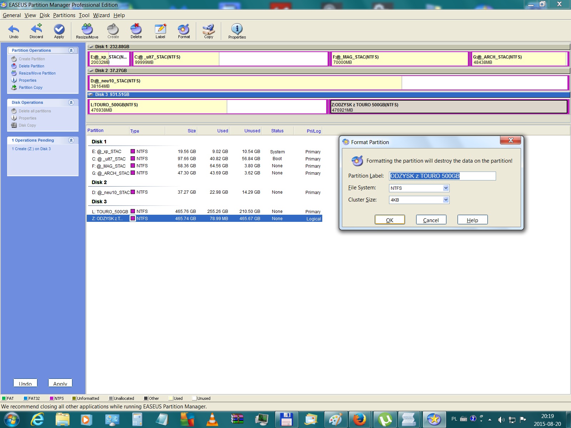
Task: Click the Delete all partitions sidebar icon
Action: coord(14,111)
